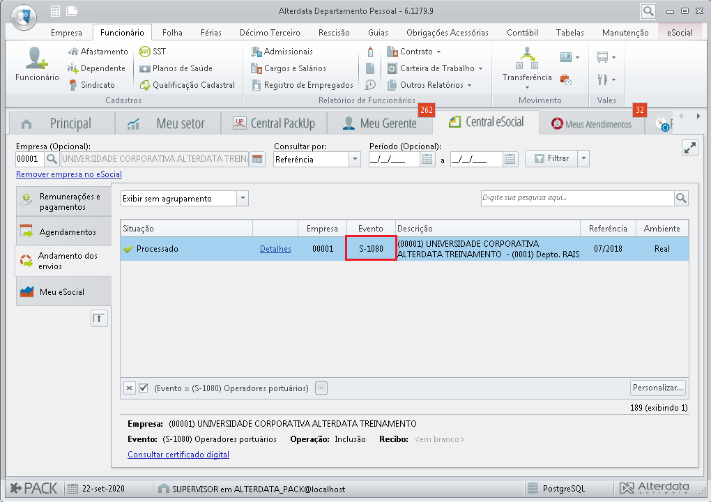Expand Carteira de Trabalho dropdown
Screen dimensions: 711x502
click(480, 68)
